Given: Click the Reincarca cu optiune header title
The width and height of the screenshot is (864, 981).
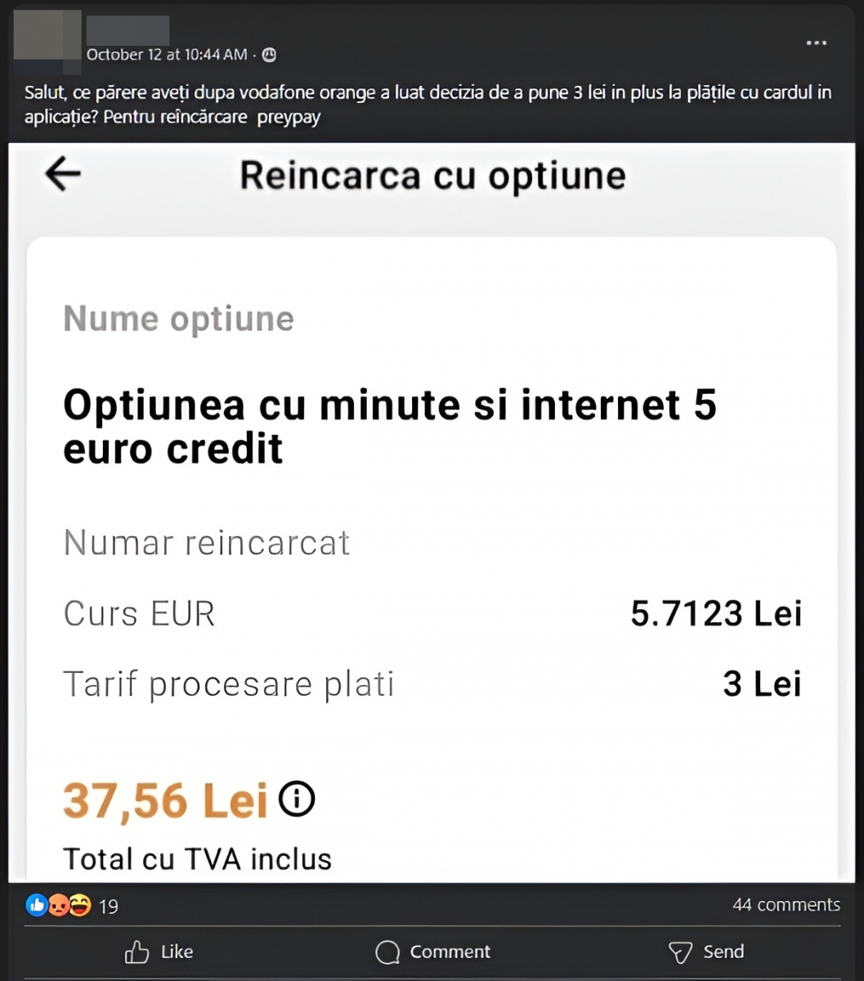Looking at the screenshot, I should (432, 176).
